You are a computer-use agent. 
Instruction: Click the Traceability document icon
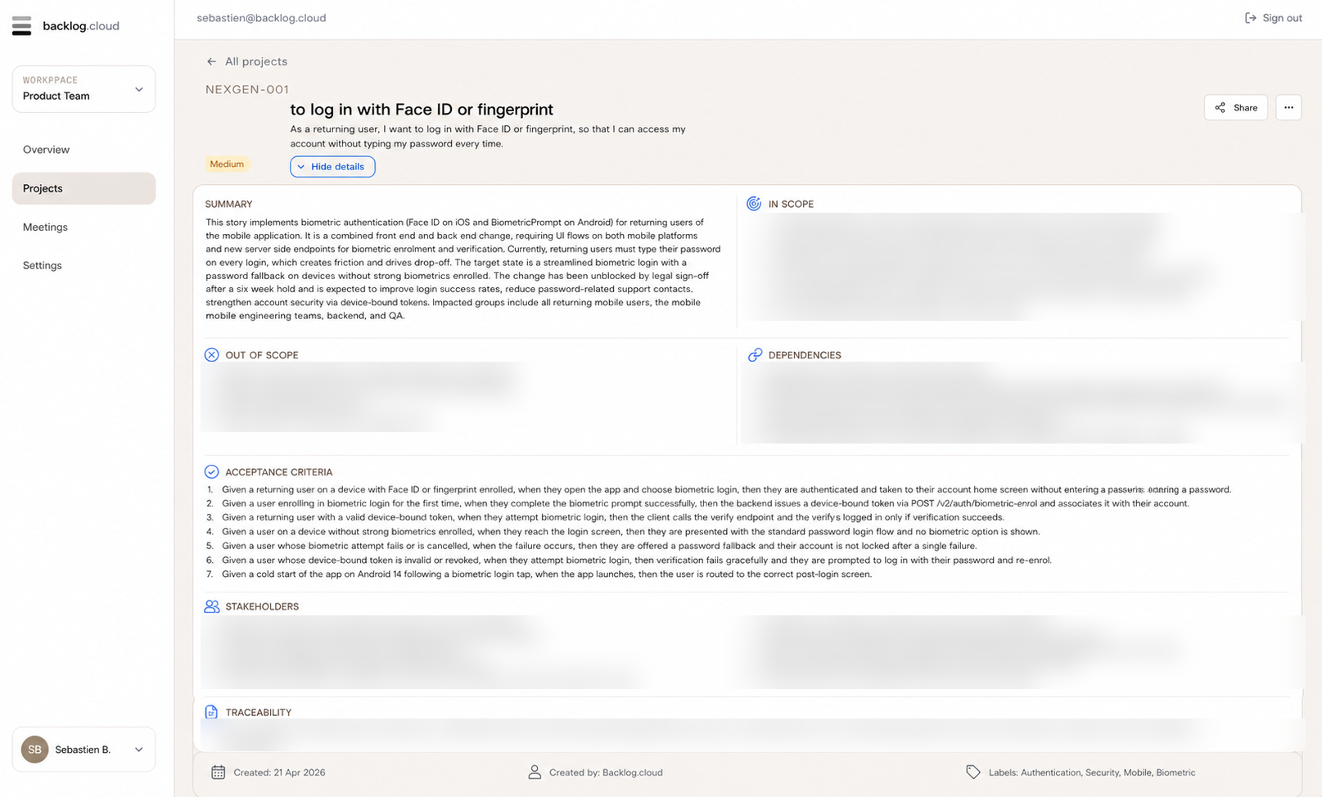point(211,712)
